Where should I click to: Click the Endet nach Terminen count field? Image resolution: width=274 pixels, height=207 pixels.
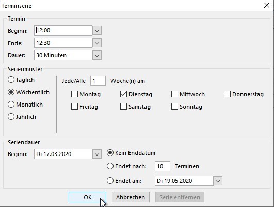163,166
